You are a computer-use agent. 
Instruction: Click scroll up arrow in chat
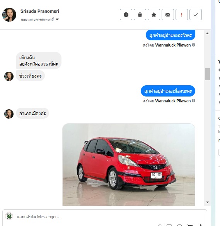[x=207, y=33]
